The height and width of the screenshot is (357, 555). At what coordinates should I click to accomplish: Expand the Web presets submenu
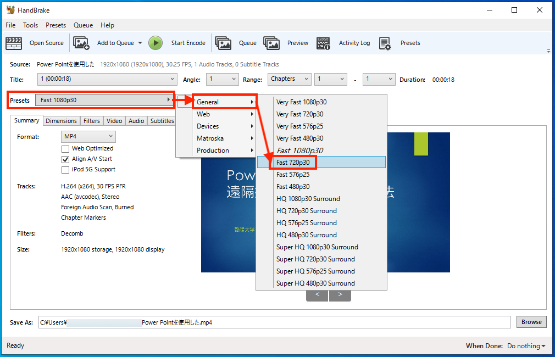pyautogui.click(x=216, y=114)
